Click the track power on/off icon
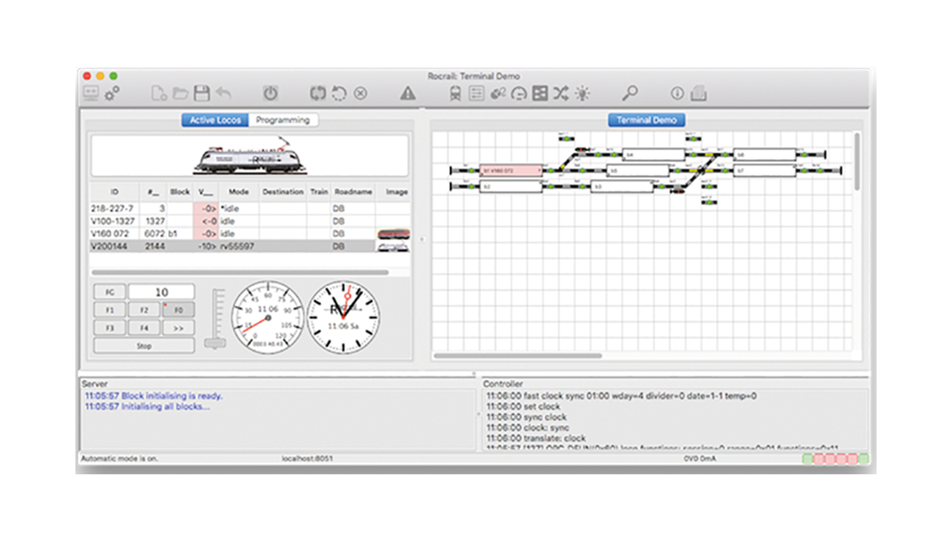The height and width of the screenshot is (541, 952). [x=270, y=93]
